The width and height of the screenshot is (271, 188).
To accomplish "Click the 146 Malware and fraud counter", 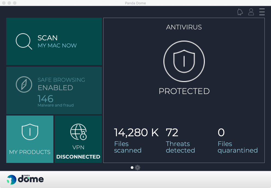I will [x=45, y=99].
